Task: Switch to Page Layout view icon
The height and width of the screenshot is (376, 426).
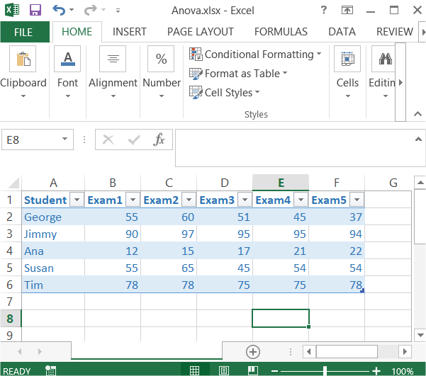Action: [224, 370]
